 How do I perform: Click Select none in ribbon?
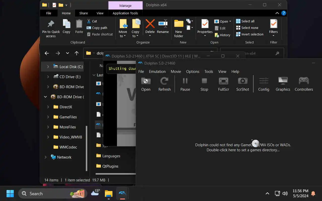pos(247,28)
